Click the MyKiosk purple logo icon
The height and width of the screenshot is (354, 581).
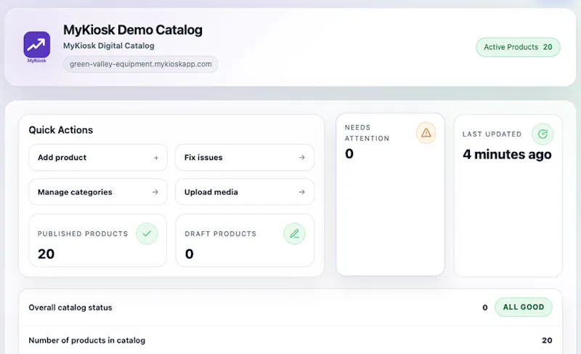[37, 45]
